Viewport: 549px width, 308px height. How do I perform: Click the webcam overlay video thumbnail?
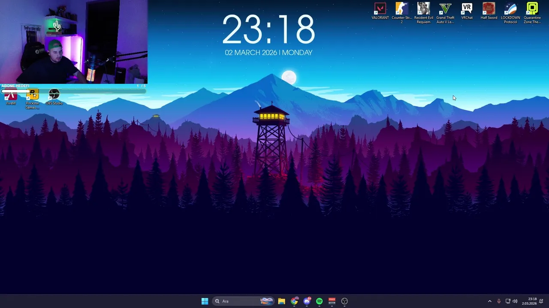click(x=74, y=41)
